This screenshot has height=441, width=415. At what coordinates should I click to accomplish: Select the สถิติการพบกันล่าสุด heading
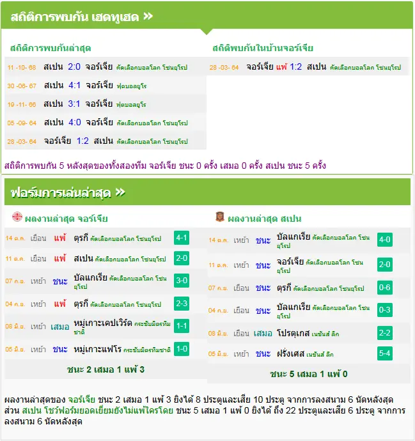coord(51,48)
